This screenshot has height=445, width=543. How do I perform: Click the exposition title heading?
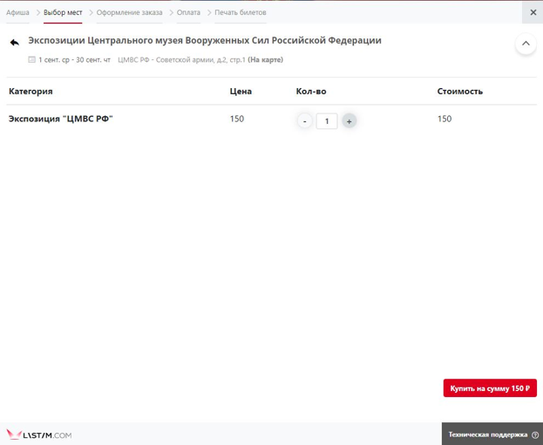point(205,41)
